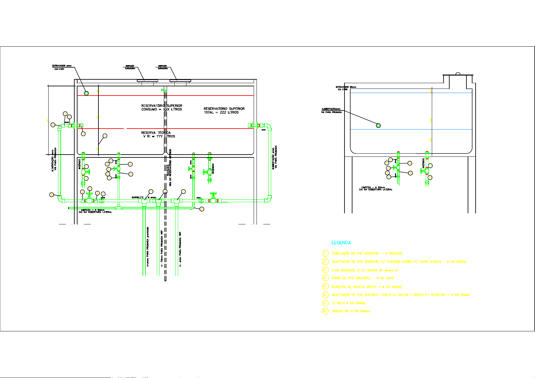Click the green elbow at top of recalque pipe
Screen dimensions: 535x378
pyautogui.click(x=164, y=91)
